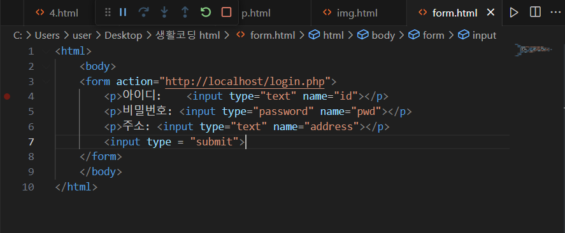The image size is (565, 233).
Task: Click the minimap code preview
Action: [534, 50]
